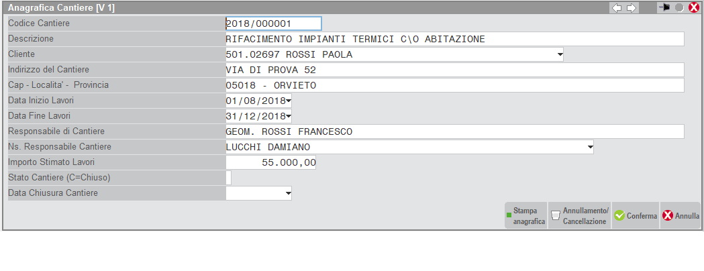The width and height of the screenshot is (704, 271).
Task: Click the grey circle icon in the title bar
Action: tap(679, 8)
